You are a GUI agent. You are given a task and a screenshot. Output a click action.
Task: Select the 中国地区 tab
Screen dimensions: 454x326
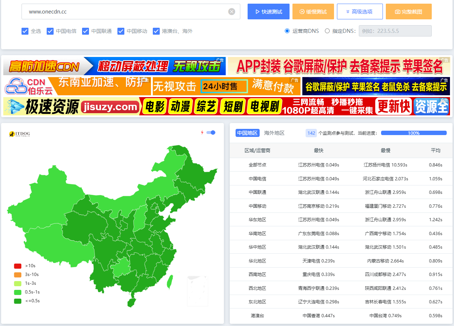click(x=247, y=133)
